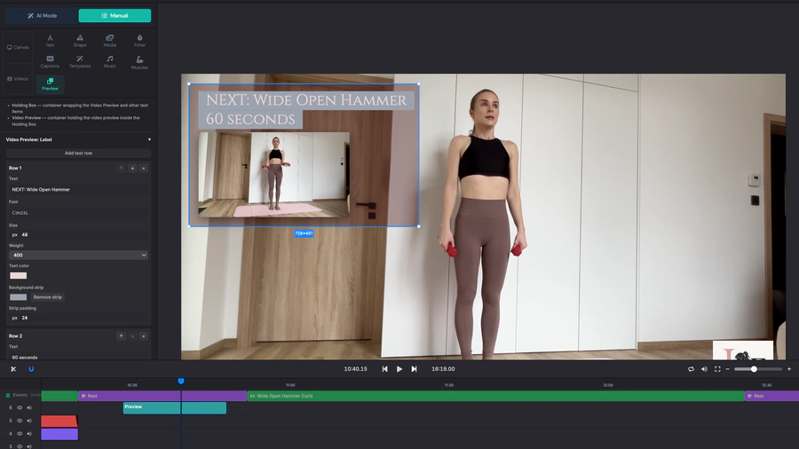Hide track 6
799x449 pixels.
point(20,408)
